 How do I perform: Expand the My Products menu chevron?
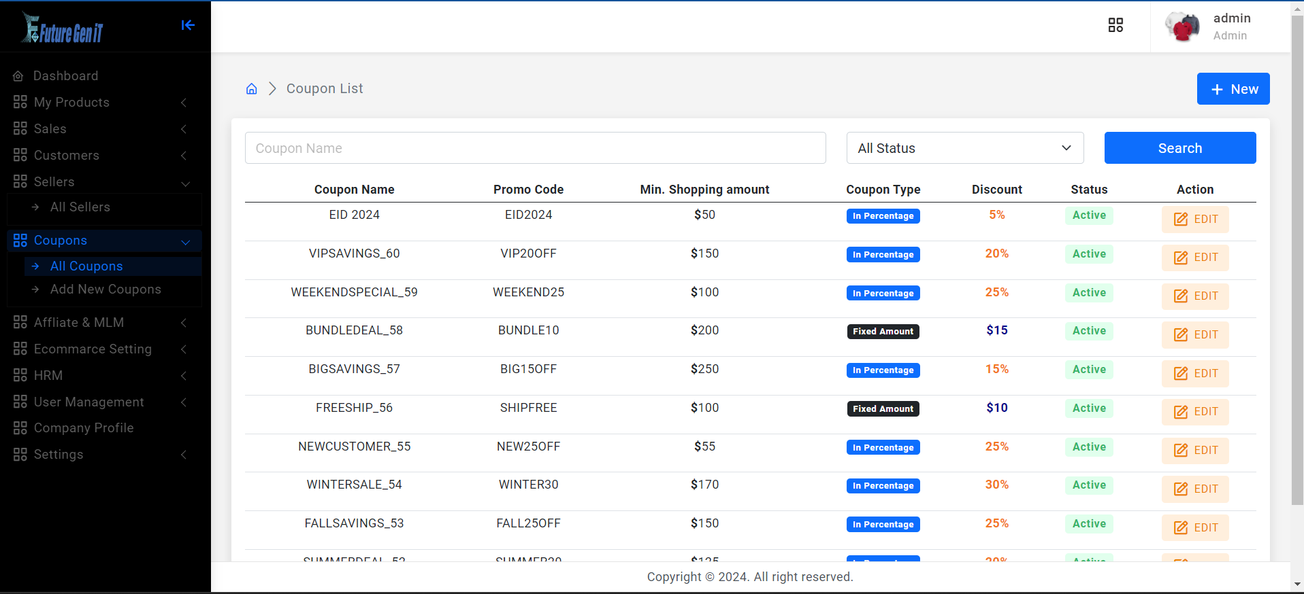[184, 103]
